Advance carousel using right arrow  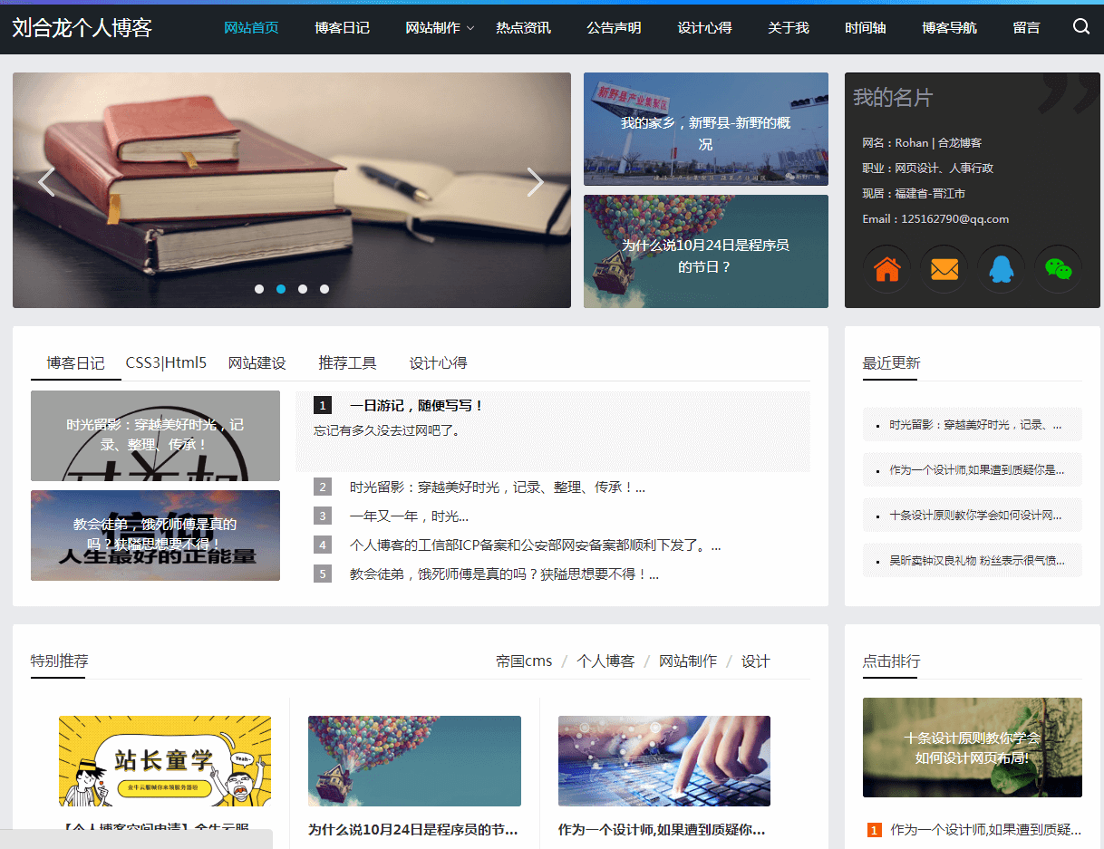(535, 182)
